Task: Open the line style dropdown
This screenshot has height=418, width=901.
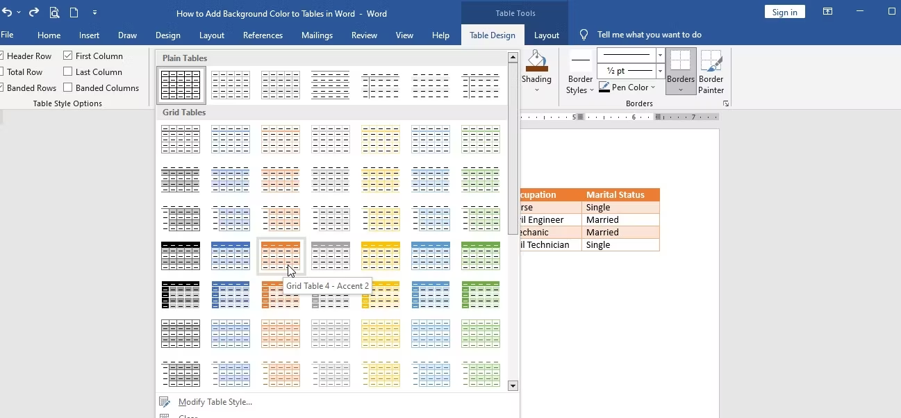Action: pos(660,56)
